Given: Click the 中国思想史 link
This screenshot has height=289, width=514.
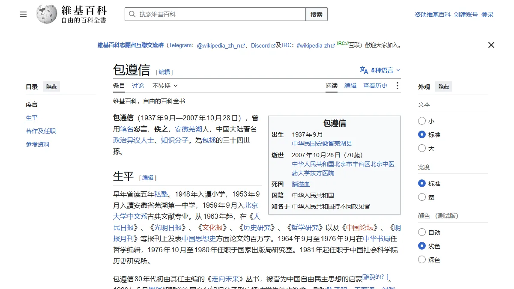Looking at the screenshot, I should pyautogui.click(x=199, y=238).
